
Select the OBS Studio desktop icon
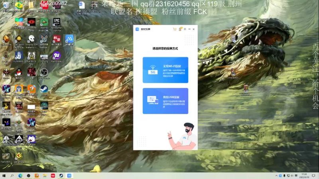pyautogui.click(x=44, y=74)
